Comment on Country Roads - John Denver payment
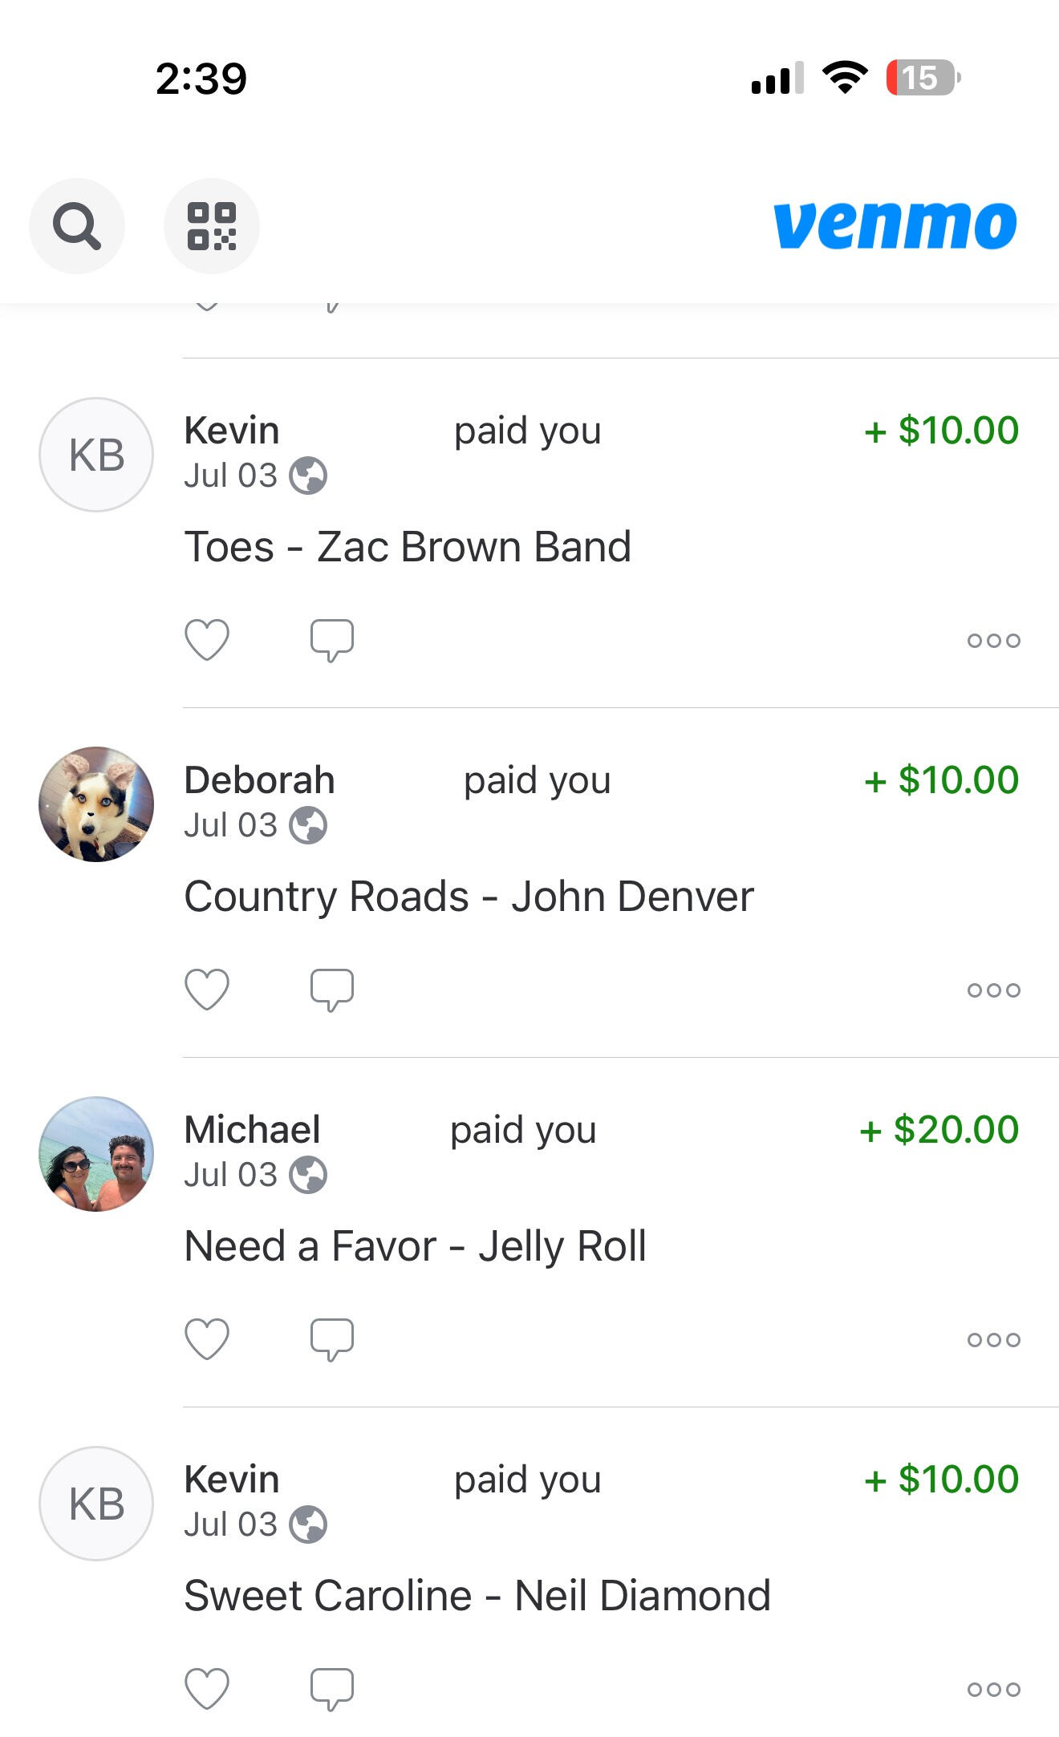 [x=332, y=990]
